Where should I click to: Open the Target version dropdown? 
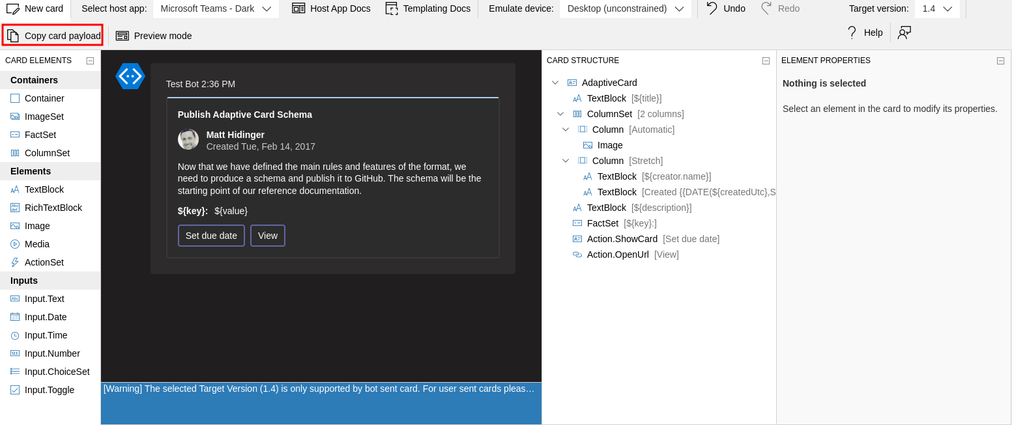click(937, 8)
